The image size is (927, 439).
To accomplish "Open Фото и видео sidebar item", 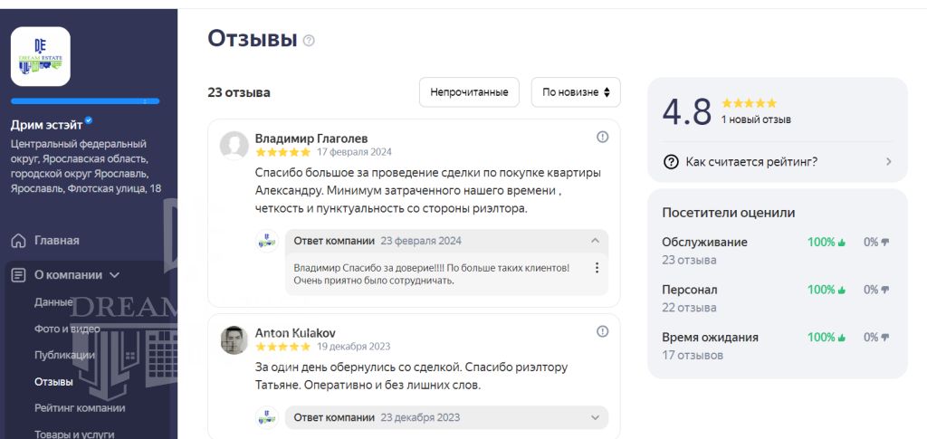I will click(x=67, y=329).
